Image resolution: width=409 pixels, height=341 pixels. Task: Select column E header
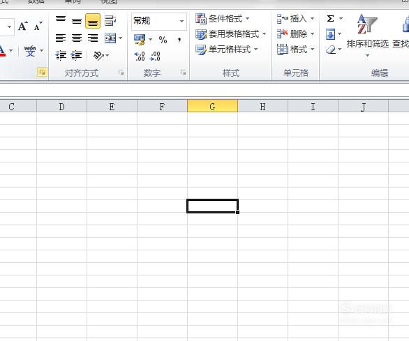click(112, 107)
